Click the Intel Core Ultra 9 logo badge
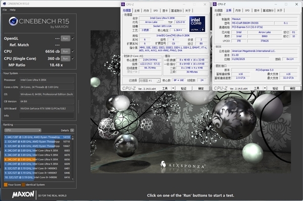303x201 pixels. coord(197,24)
